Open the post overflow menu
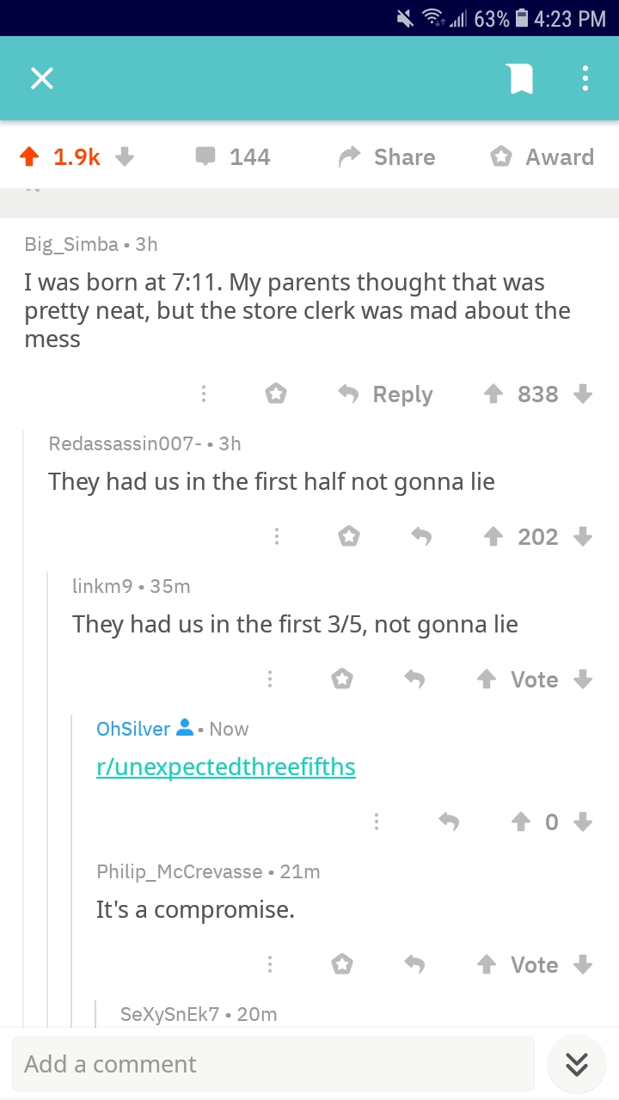 [x=585, y=79]
